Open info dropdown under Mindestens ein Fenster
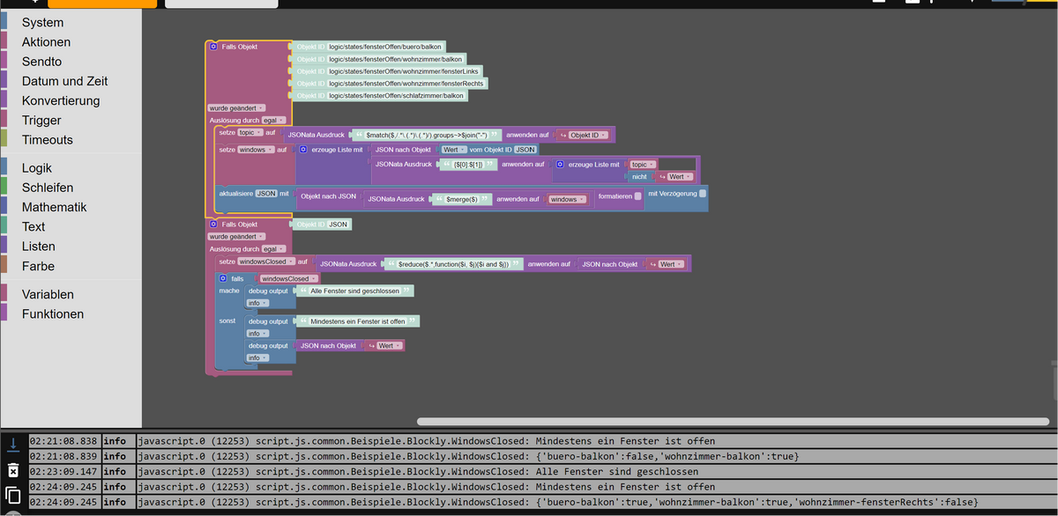Screen dimensions: 1058x516 (257, 334)
